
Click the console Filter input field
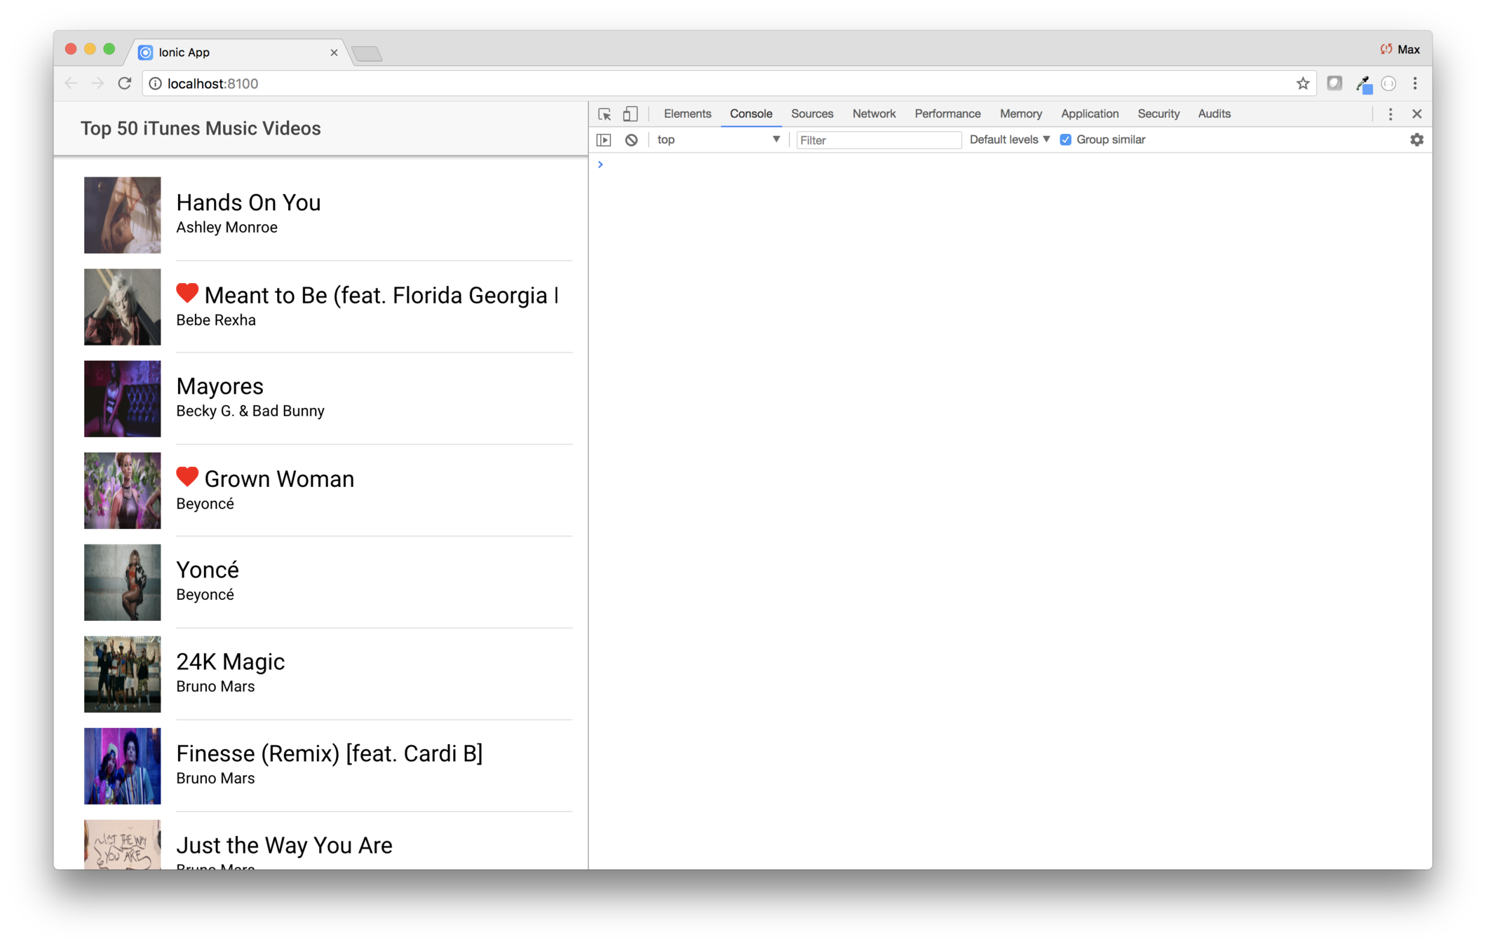pyautogui.click(x=878, y=140)
